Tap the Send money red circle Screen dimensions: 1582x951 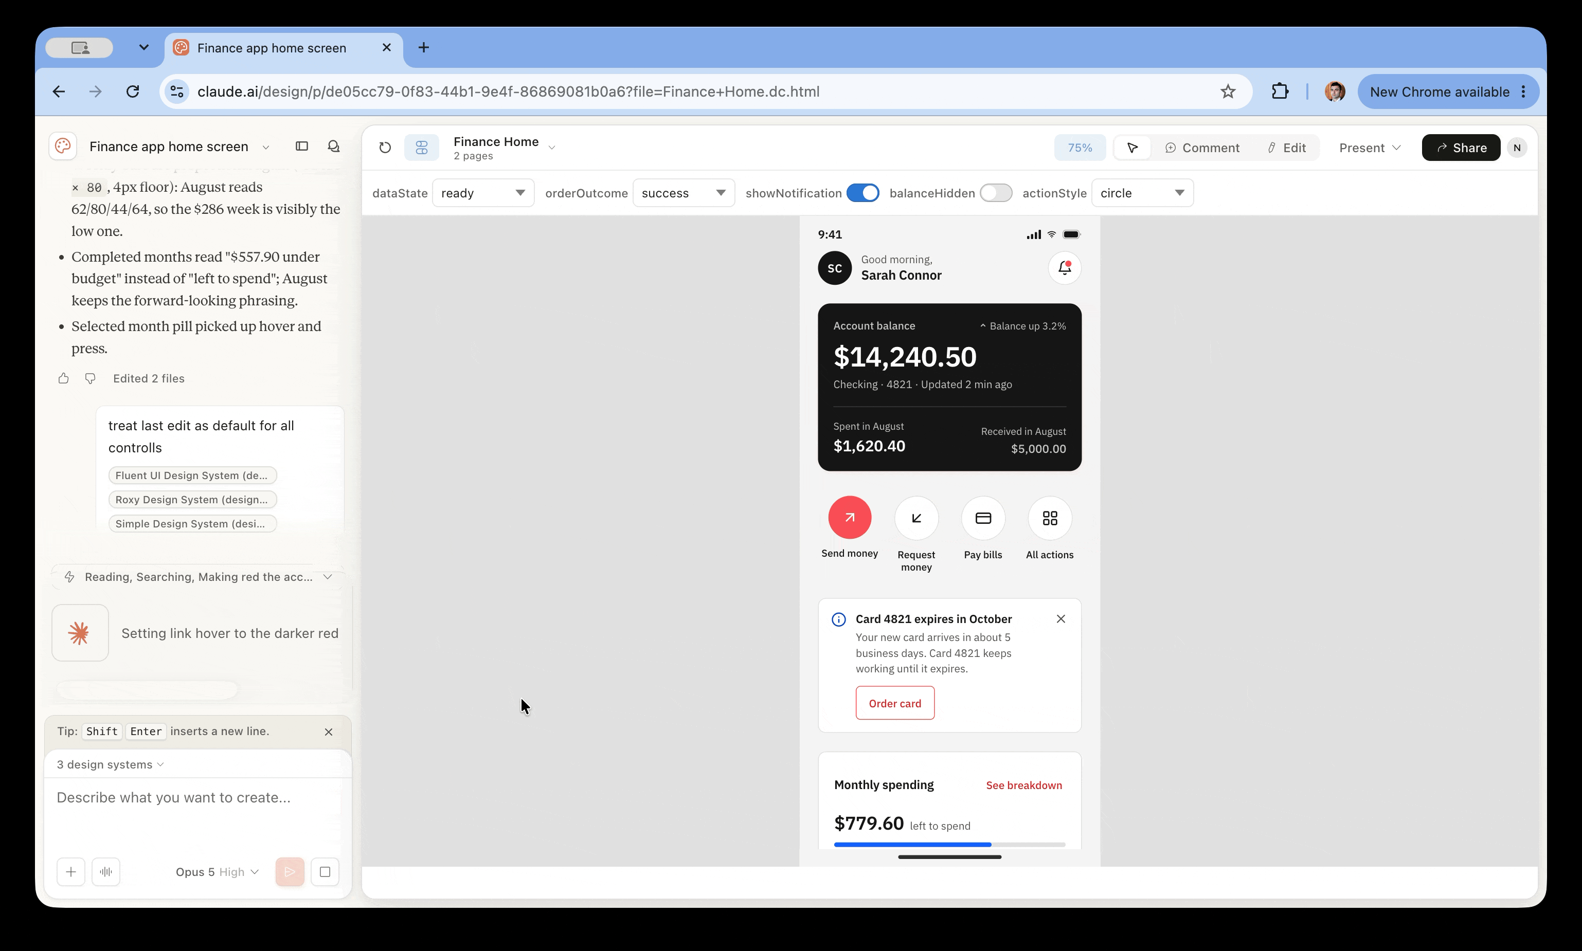pos(849,517)
